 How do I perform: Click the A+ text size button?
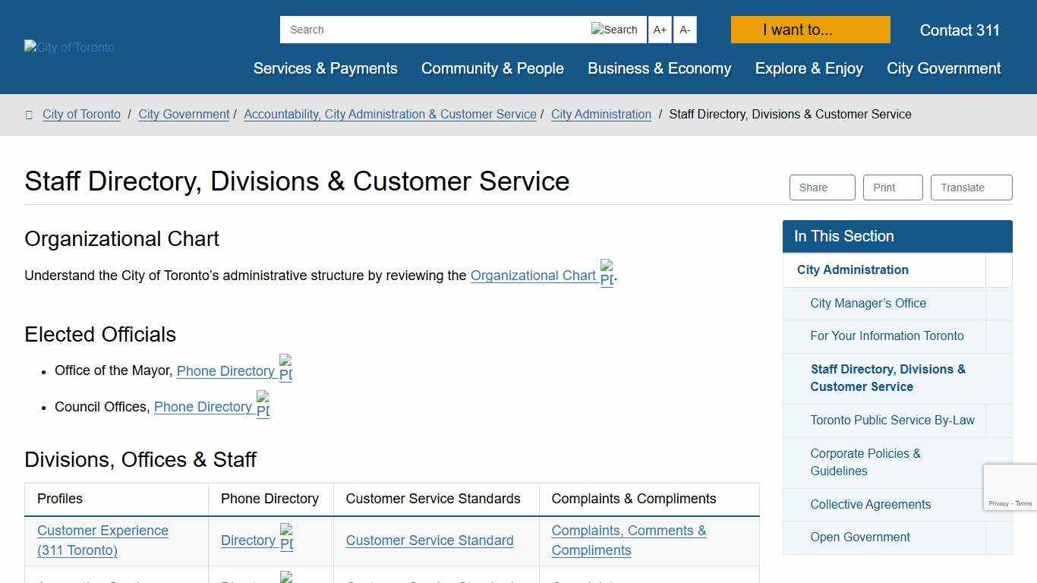coord(660,30)
